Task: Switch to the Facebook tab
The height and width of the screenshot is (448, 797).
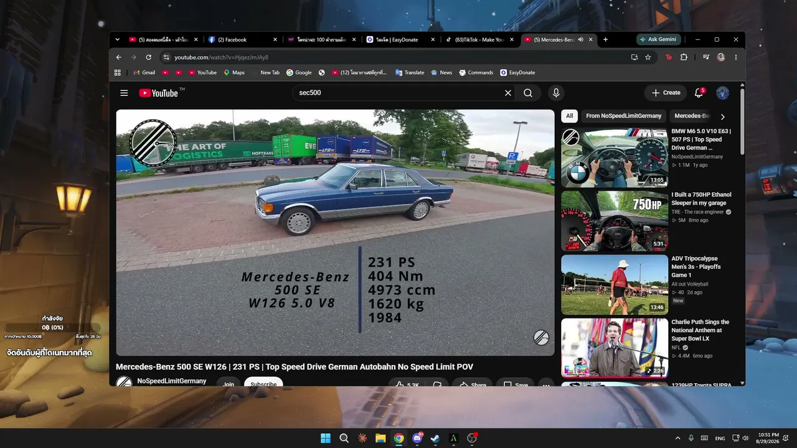Action: coord(243,39)
